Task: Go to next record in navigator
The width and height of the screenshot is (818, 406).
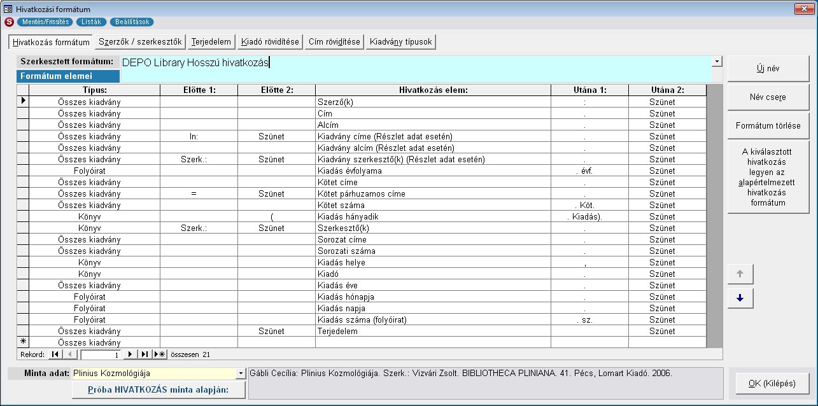Action: coord(130,354)
